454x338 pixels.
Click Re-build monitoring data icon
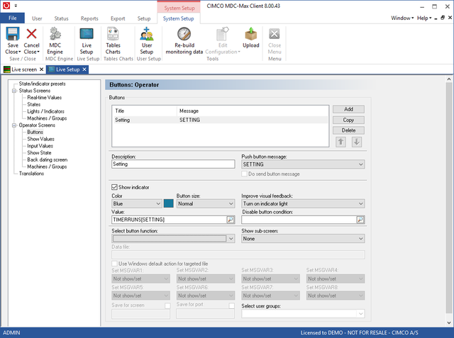click(184, 35)
